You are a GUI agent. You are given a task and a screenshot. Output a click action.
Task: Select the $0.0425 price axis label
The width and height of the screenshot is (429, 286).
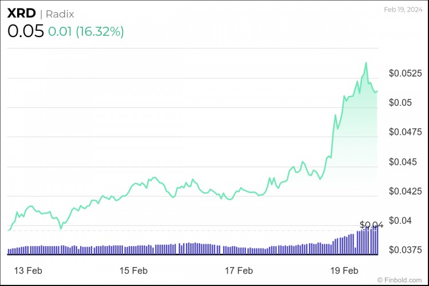(x=406, y=191)
